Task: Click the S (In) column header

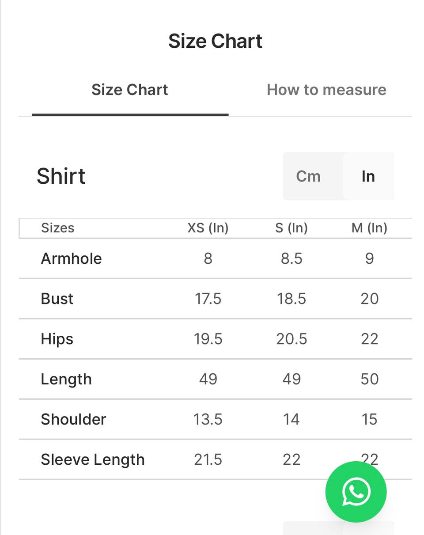Action: [291, 228]
